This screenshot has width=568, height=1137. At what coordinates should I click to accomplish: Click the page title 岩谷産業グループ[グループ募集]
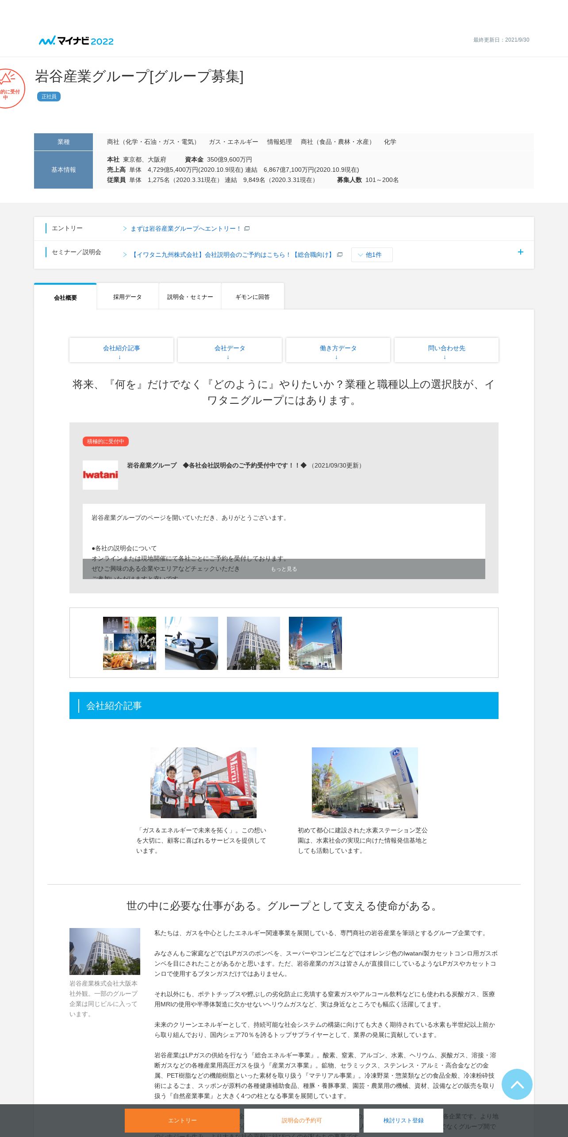pos(139,77)
